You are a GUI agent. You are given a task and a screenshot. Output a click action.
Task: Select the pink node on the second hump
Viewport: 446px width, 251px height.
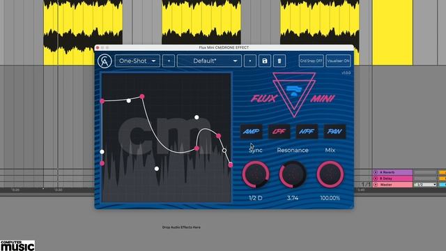pyautogui.click(x=218, y=136)
